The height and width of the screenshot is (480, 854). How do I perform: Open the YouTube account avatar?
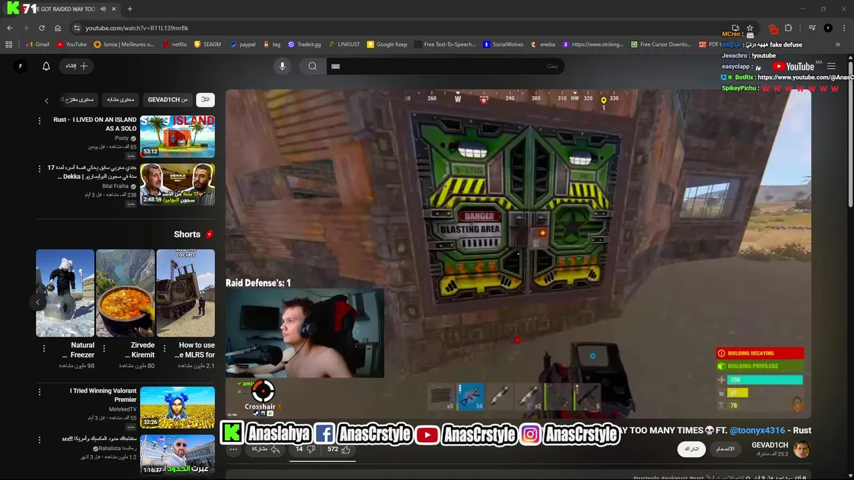[x=20, y=66]
